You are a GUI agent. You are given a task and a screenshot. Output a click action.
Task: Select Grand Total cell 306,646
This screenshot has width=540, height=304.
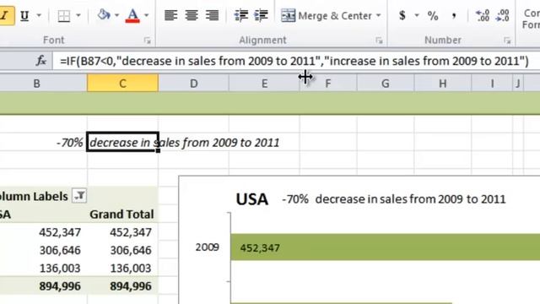click(122, 250)
